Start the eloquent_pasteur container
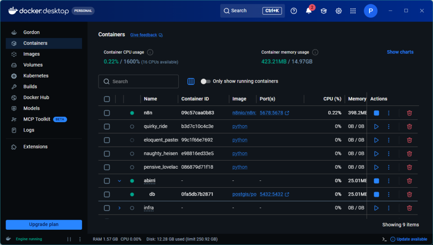 376,140
